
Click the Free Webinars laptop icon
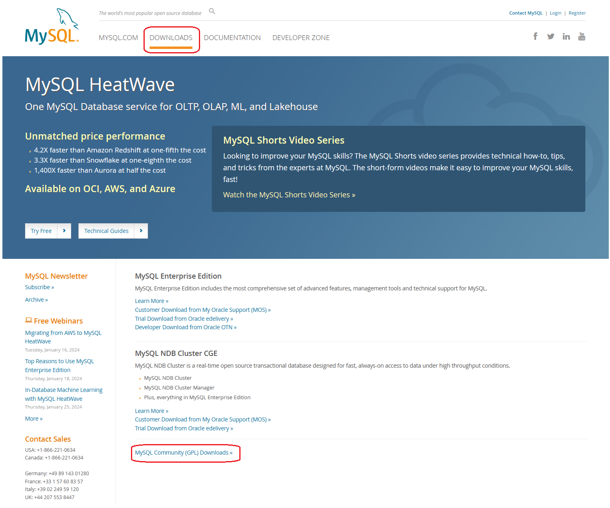point(28,320)
